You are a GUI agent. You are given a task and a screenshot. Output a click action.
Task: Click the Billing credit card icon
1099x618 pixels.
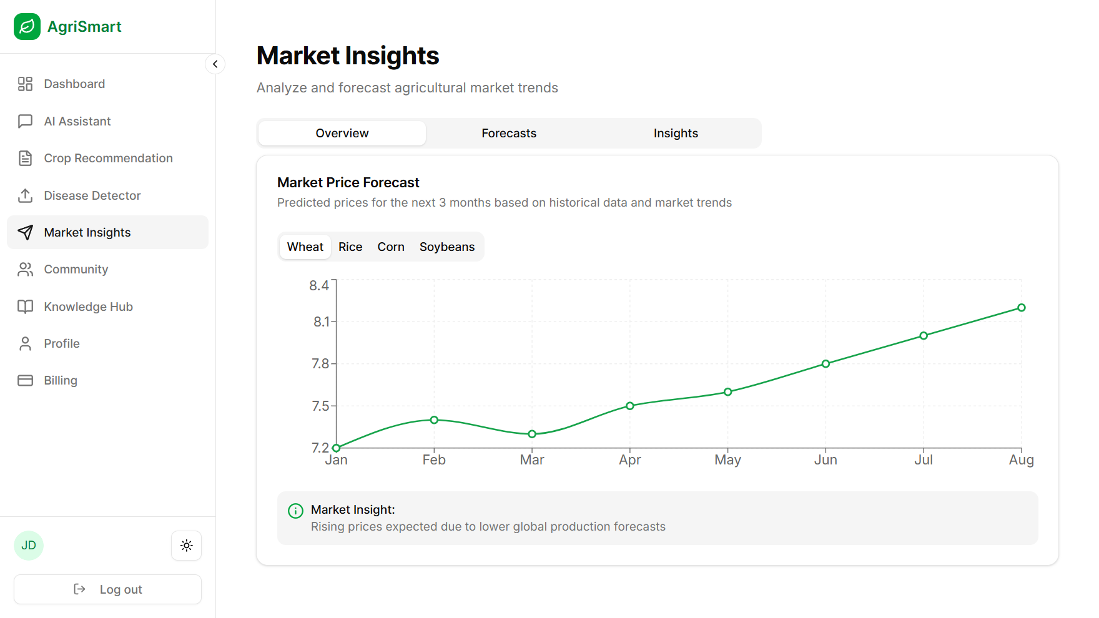pyautogui.click(x=25, y=381)
